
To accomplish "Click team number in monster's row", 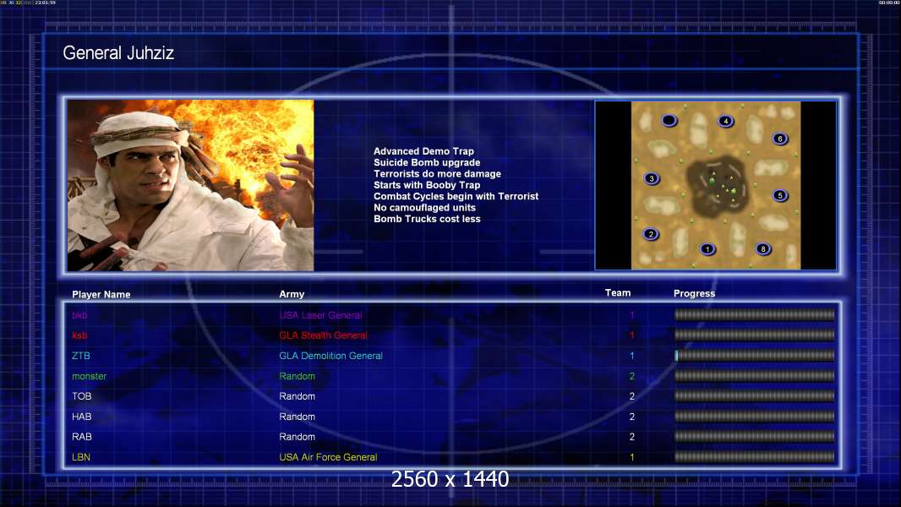I will 632,377.
